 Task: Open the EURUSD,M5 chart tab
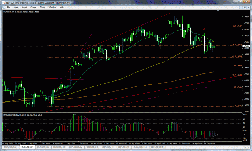point(59,147)
